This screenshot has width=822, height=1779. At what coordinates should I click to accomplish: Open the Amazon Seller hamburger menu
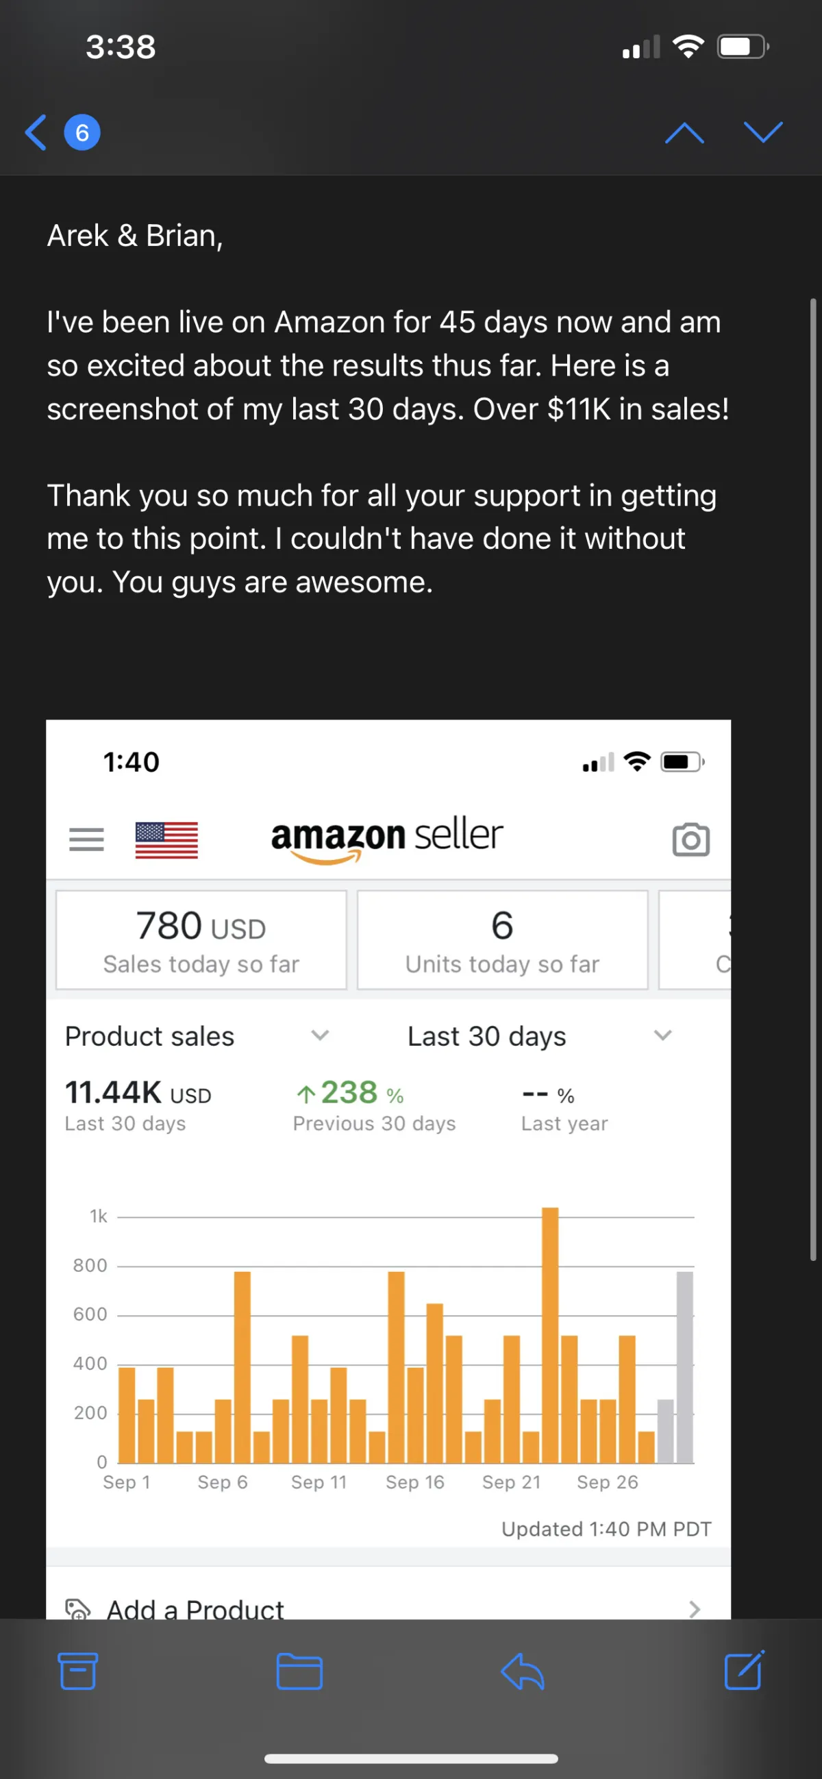[87, 839]
